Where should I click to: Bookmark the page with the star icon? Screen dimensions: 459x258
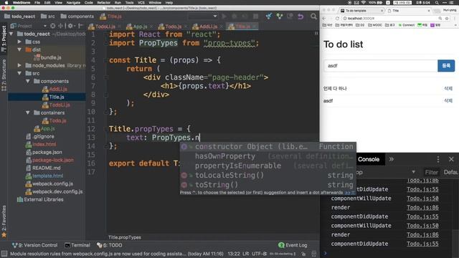click(x=447, y=18)
